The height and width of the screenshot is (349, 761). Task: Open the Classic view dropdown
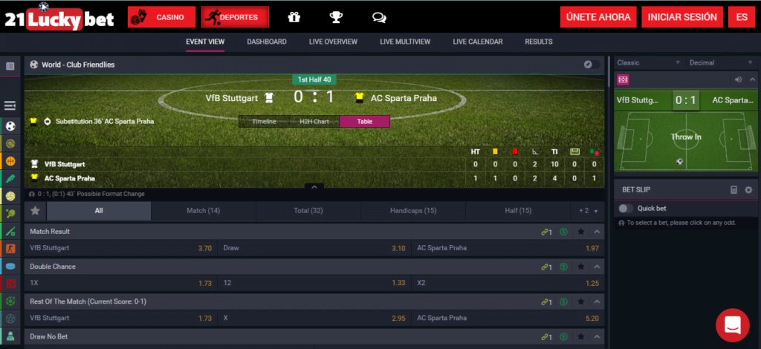point(649,62)
